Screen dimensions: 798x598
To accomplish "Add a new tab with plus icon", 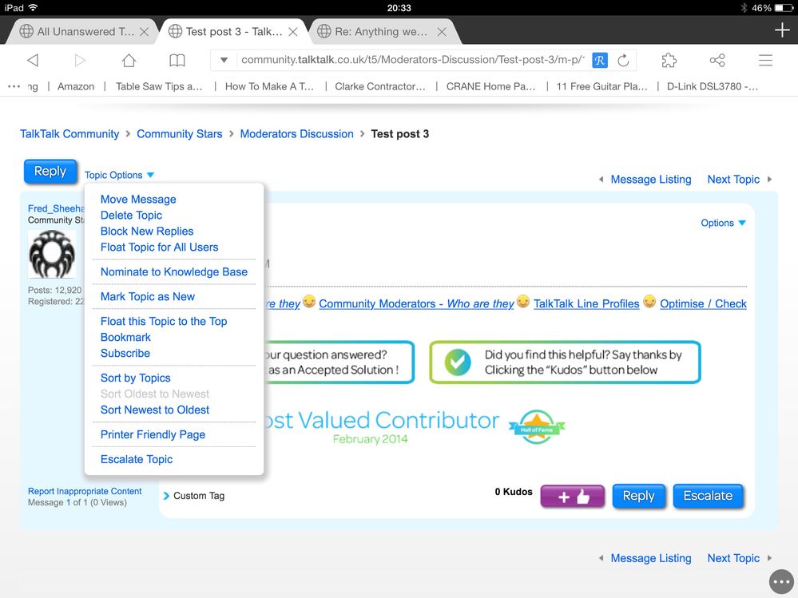I will pyautogui.click(x=782, y=30).
